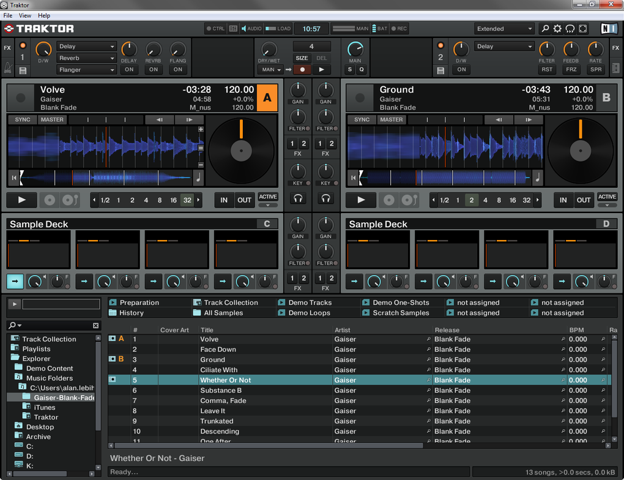624x480 pixels.
Task: Open the View menu
Action: [25, 15]
